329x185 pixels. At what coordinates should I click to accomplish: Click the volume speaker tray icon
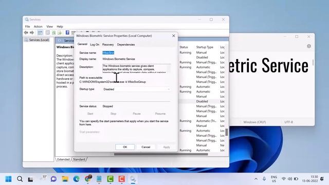290,179
